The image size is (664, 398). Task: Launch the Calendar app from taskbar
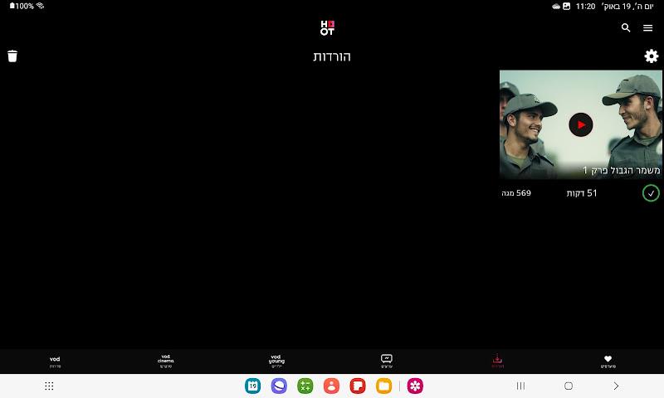click(252, 386)
